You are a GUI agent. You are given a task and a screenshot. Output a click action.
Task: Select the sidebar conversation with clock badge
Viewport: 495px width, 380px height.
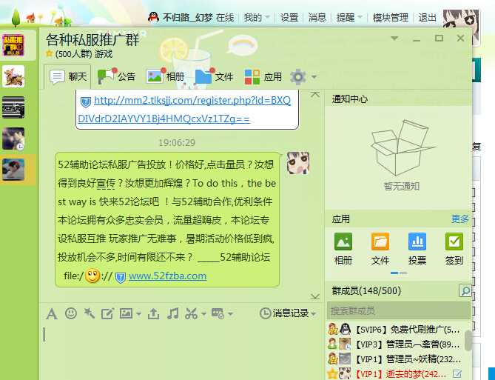coord(13,139)
